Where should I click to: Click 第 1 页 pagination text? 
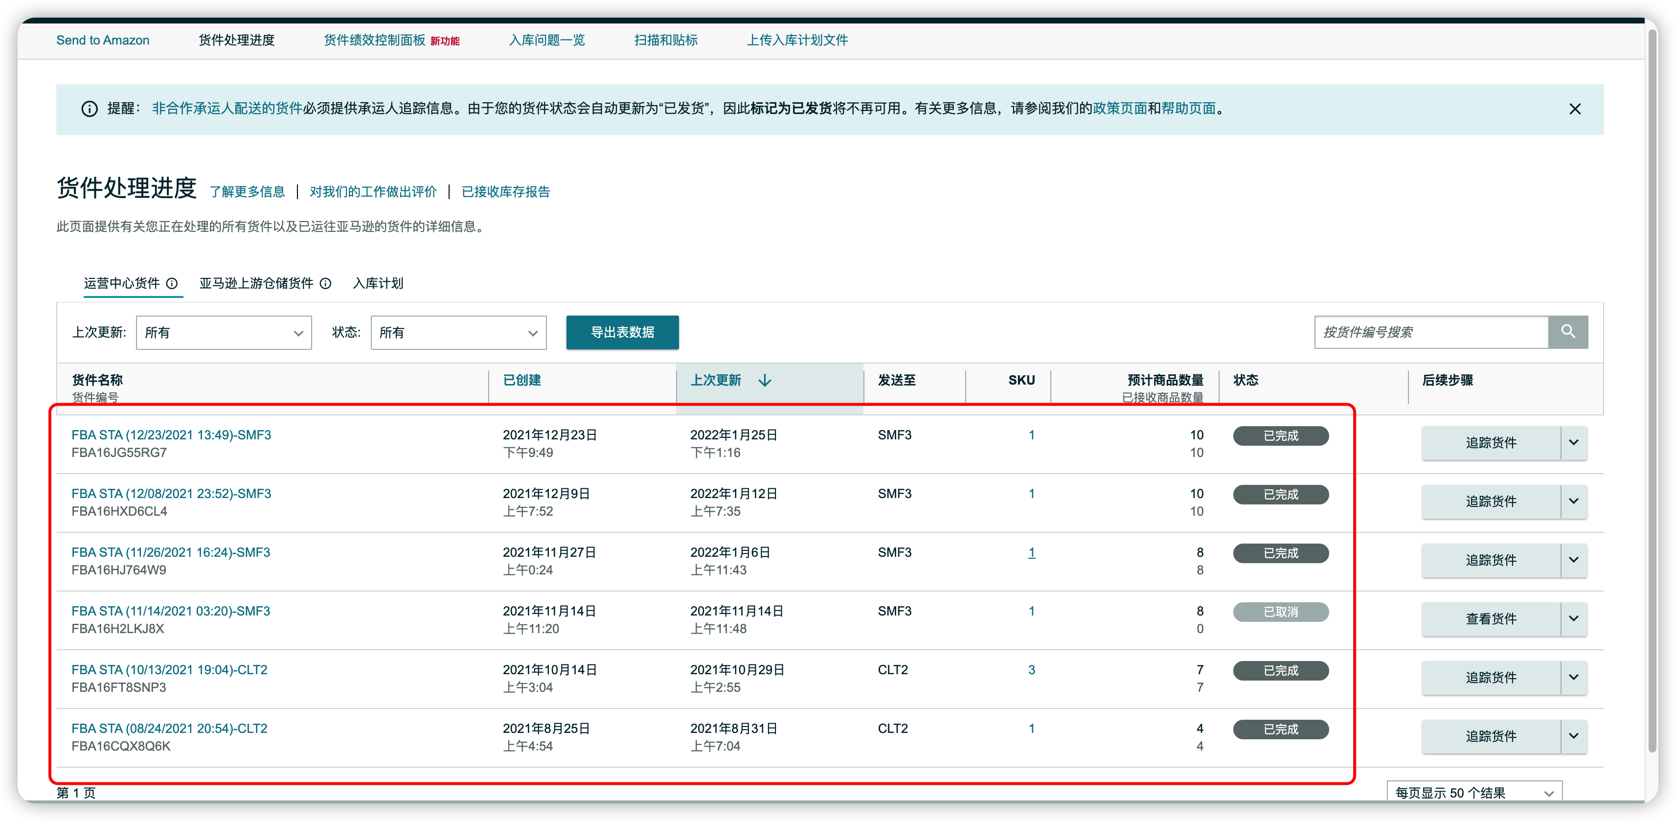[x=76, y=792]
